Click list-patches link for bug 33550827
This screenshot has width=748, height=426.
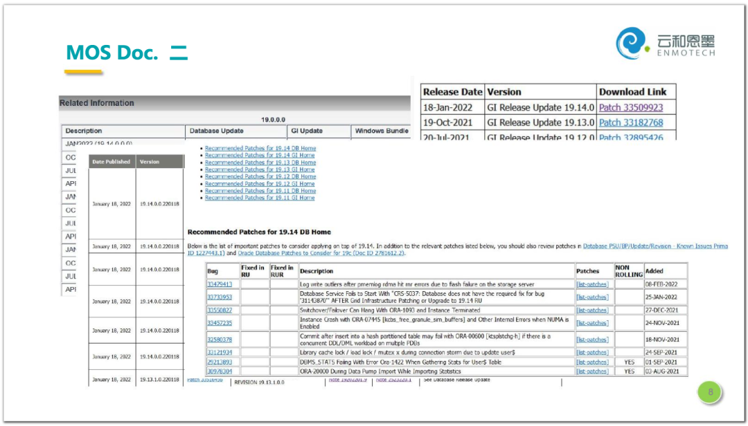pyautogui.click(x=592, y=311)
